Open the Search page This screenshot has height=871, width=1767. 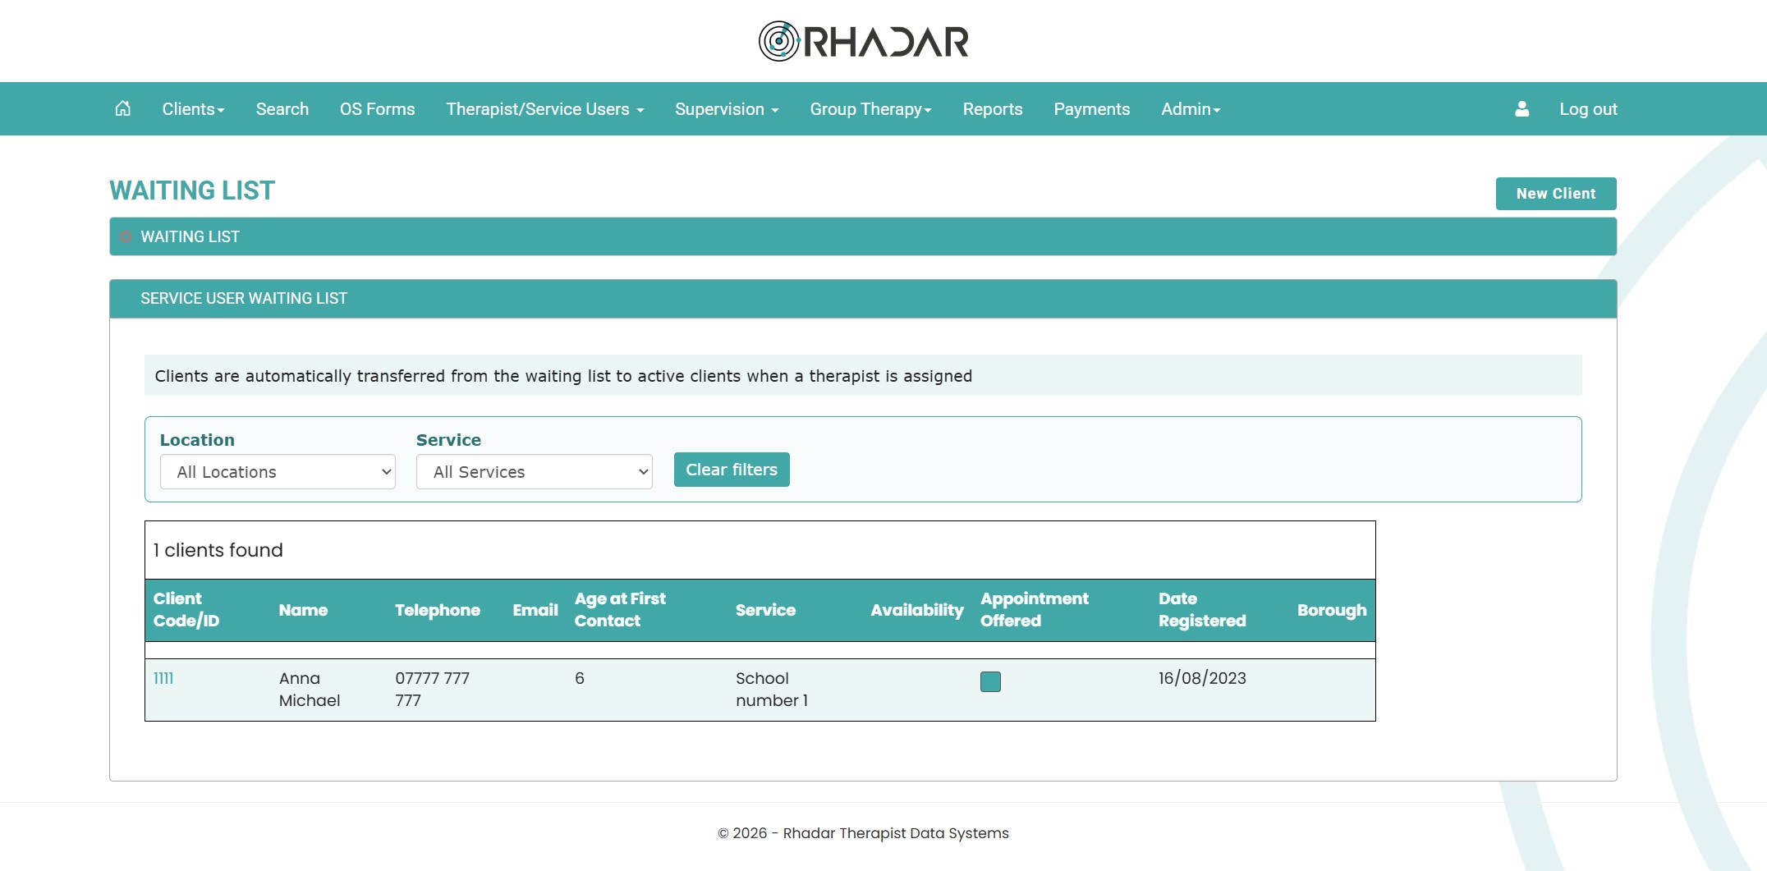click(x=282, y=109)
